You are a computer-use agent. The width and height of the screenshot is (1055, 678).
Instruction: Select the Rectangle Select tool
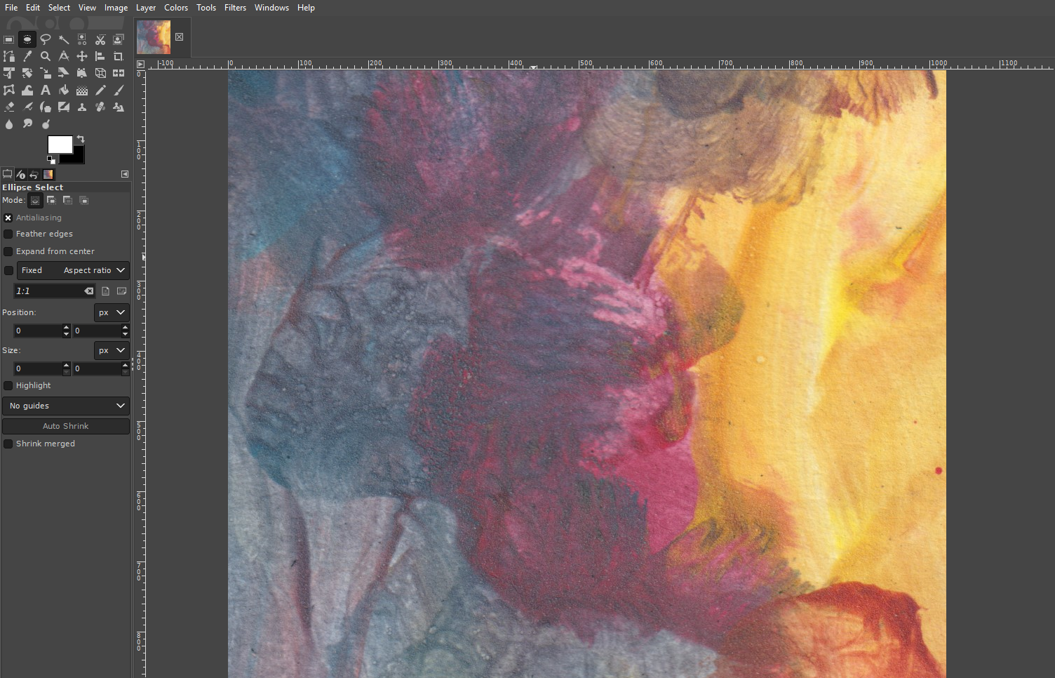[9, 39]
